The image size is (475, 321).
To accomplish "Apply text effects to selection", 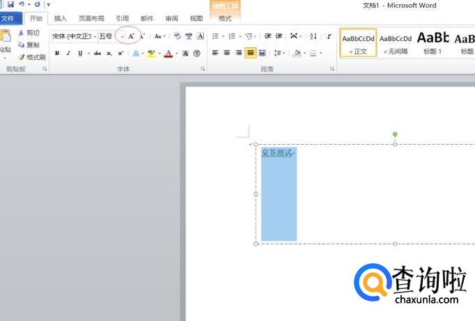I will (136, 54).
